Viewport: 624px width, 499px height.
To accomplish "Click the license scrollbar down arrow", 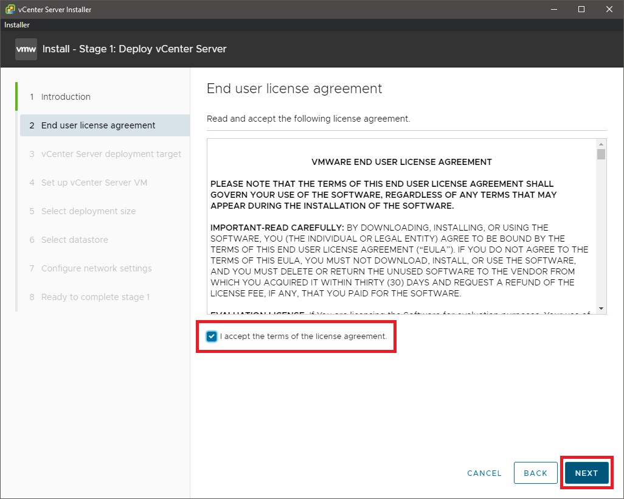I will click(x=601, y=309).
